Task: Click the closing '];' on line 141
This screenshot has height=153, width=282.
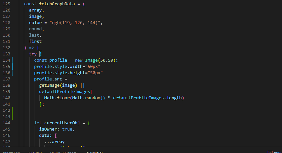Action: point(42,104)
